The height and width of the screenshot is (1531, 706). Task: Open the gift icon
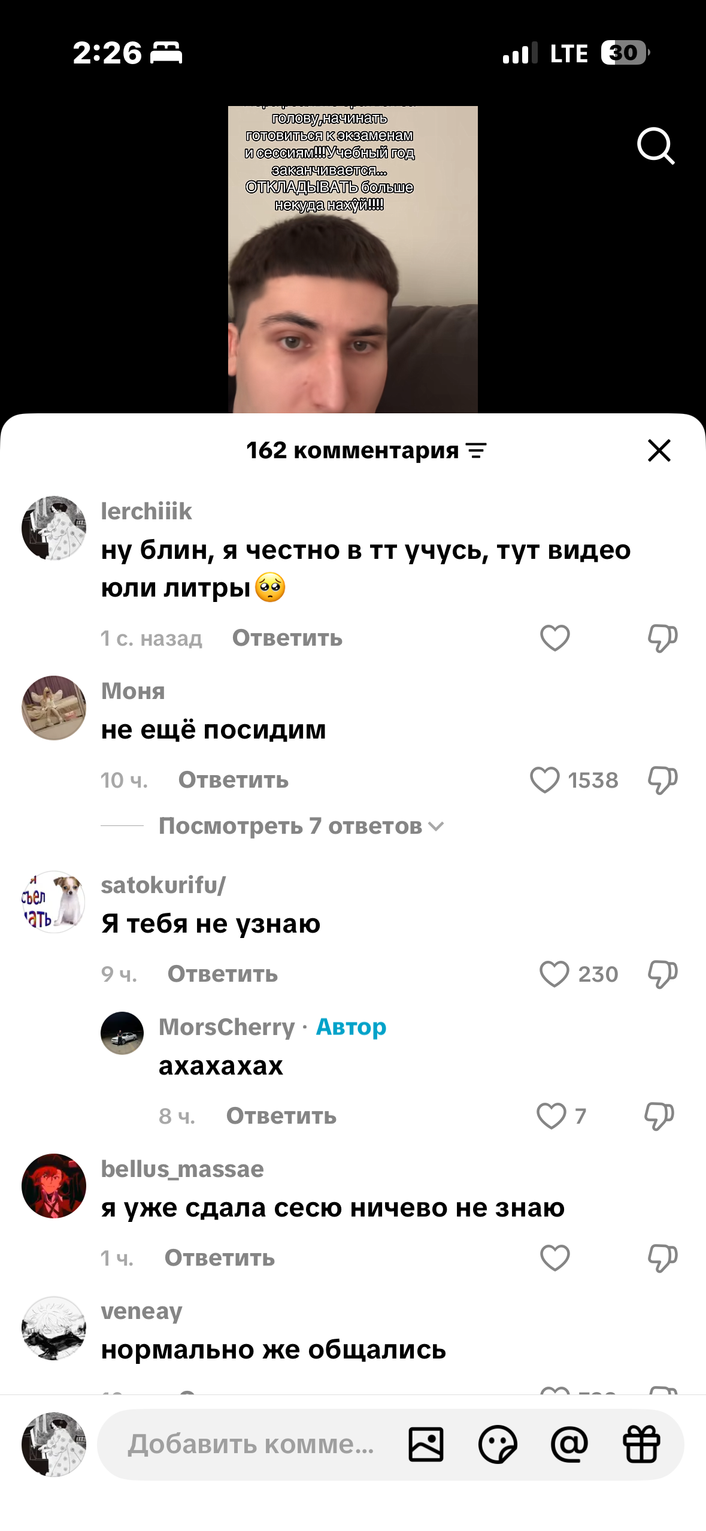(x=641, y=1444)
